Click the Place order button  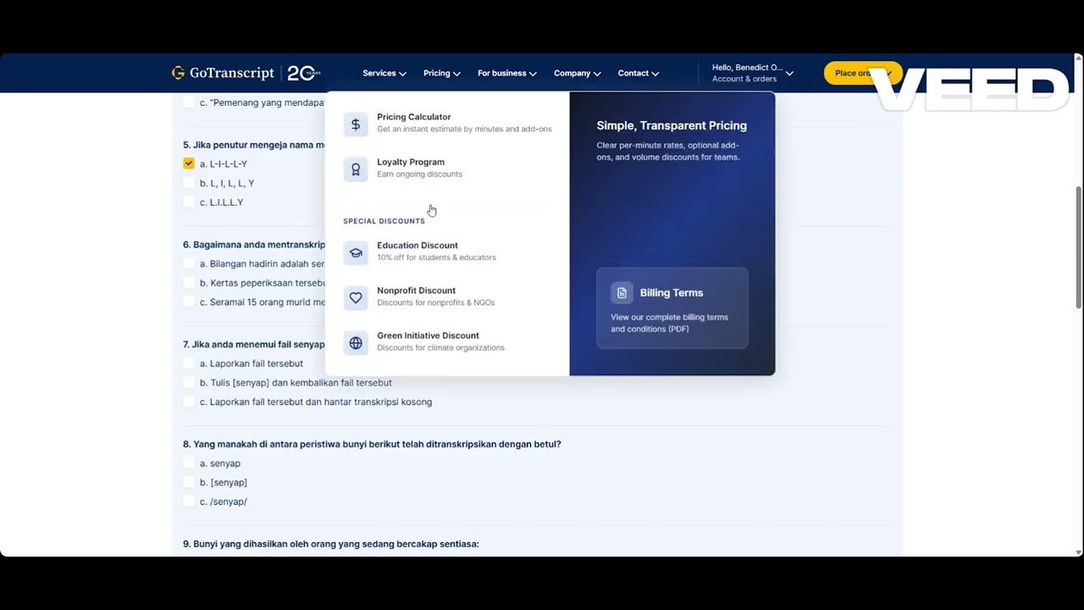pyautogui.click(x=862, y=73)
